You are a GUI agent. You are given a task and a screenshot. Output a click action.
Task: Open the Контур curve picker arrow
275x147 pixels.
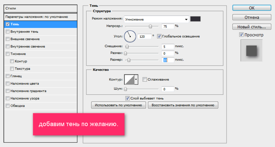tap(136, 79)
